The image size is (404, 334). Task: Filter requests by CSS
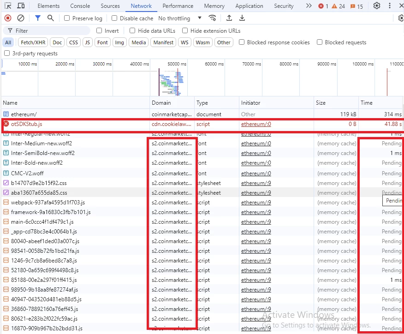click(73, 42)
